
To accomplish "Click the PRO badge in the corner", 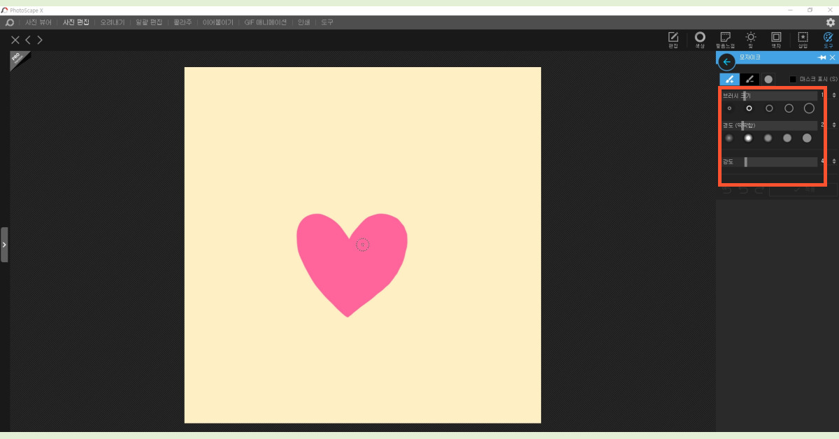I will coord(19,59).
